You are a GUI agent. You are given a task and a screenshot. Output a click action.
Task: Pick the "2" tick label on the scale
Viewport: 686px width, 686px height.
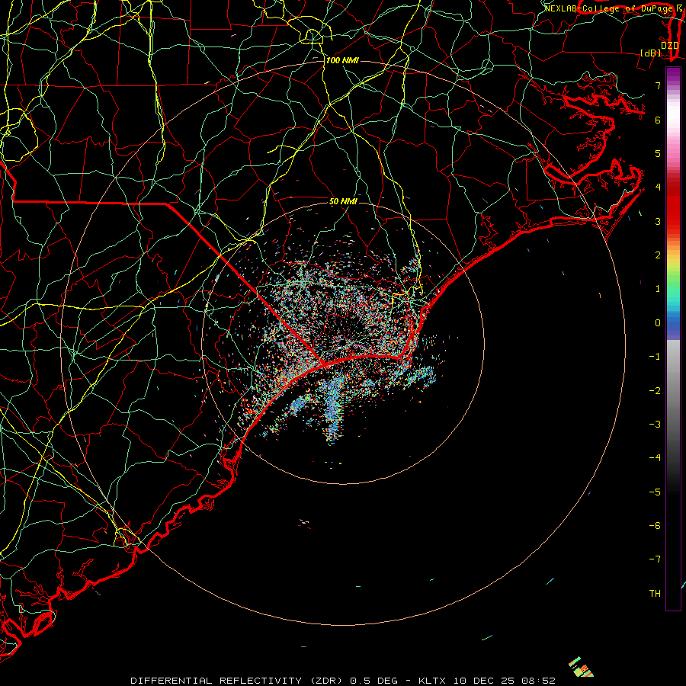[x=658, y=255]
